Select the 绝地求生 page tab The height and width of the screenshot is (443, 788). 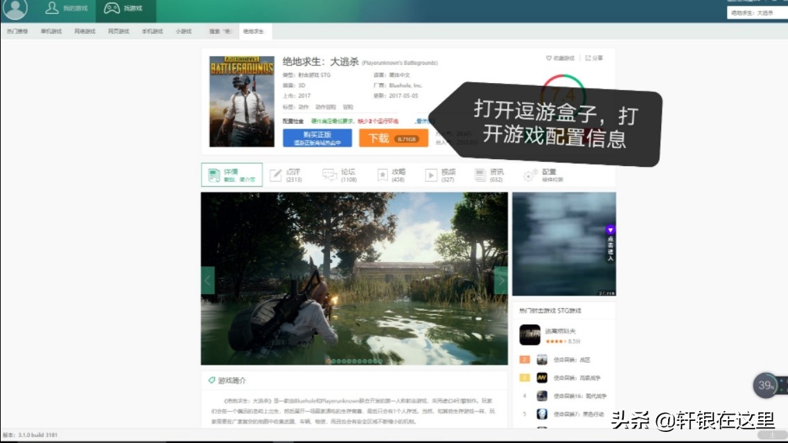pyautogui.click(x=255, y=31)
